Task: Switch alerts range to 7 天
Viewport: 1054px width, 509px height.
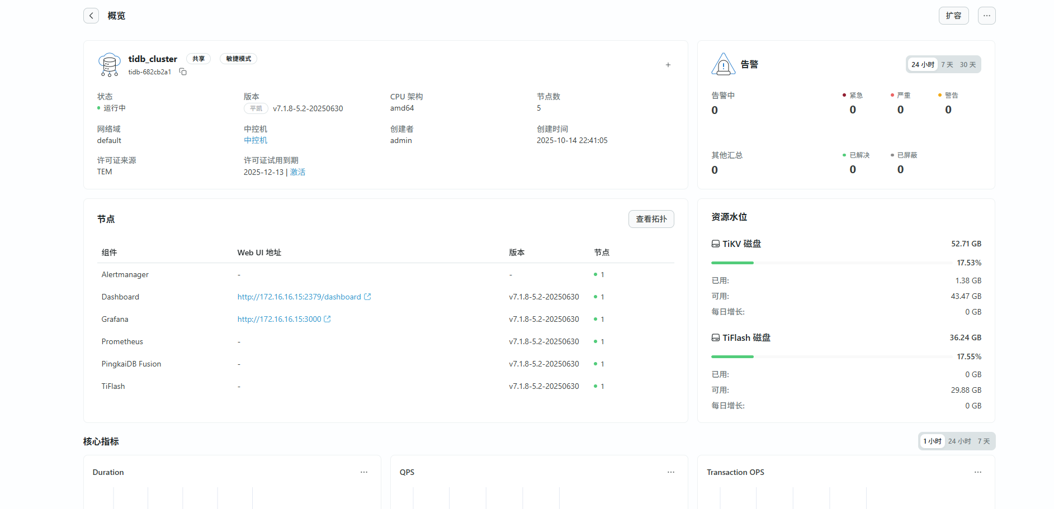Action: click(947, 65)
